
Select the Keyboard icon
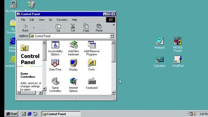click(92, 83)
